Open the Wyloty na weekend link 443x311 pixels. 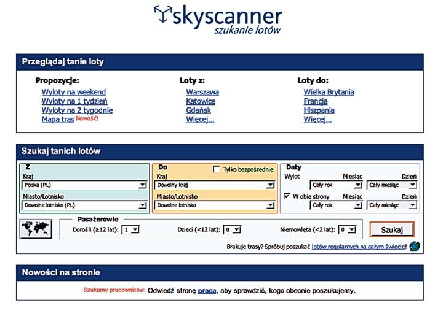click(73, 92)
